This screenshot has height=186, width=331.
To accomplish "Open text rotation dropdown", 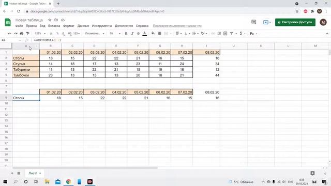I will point(204,34).
